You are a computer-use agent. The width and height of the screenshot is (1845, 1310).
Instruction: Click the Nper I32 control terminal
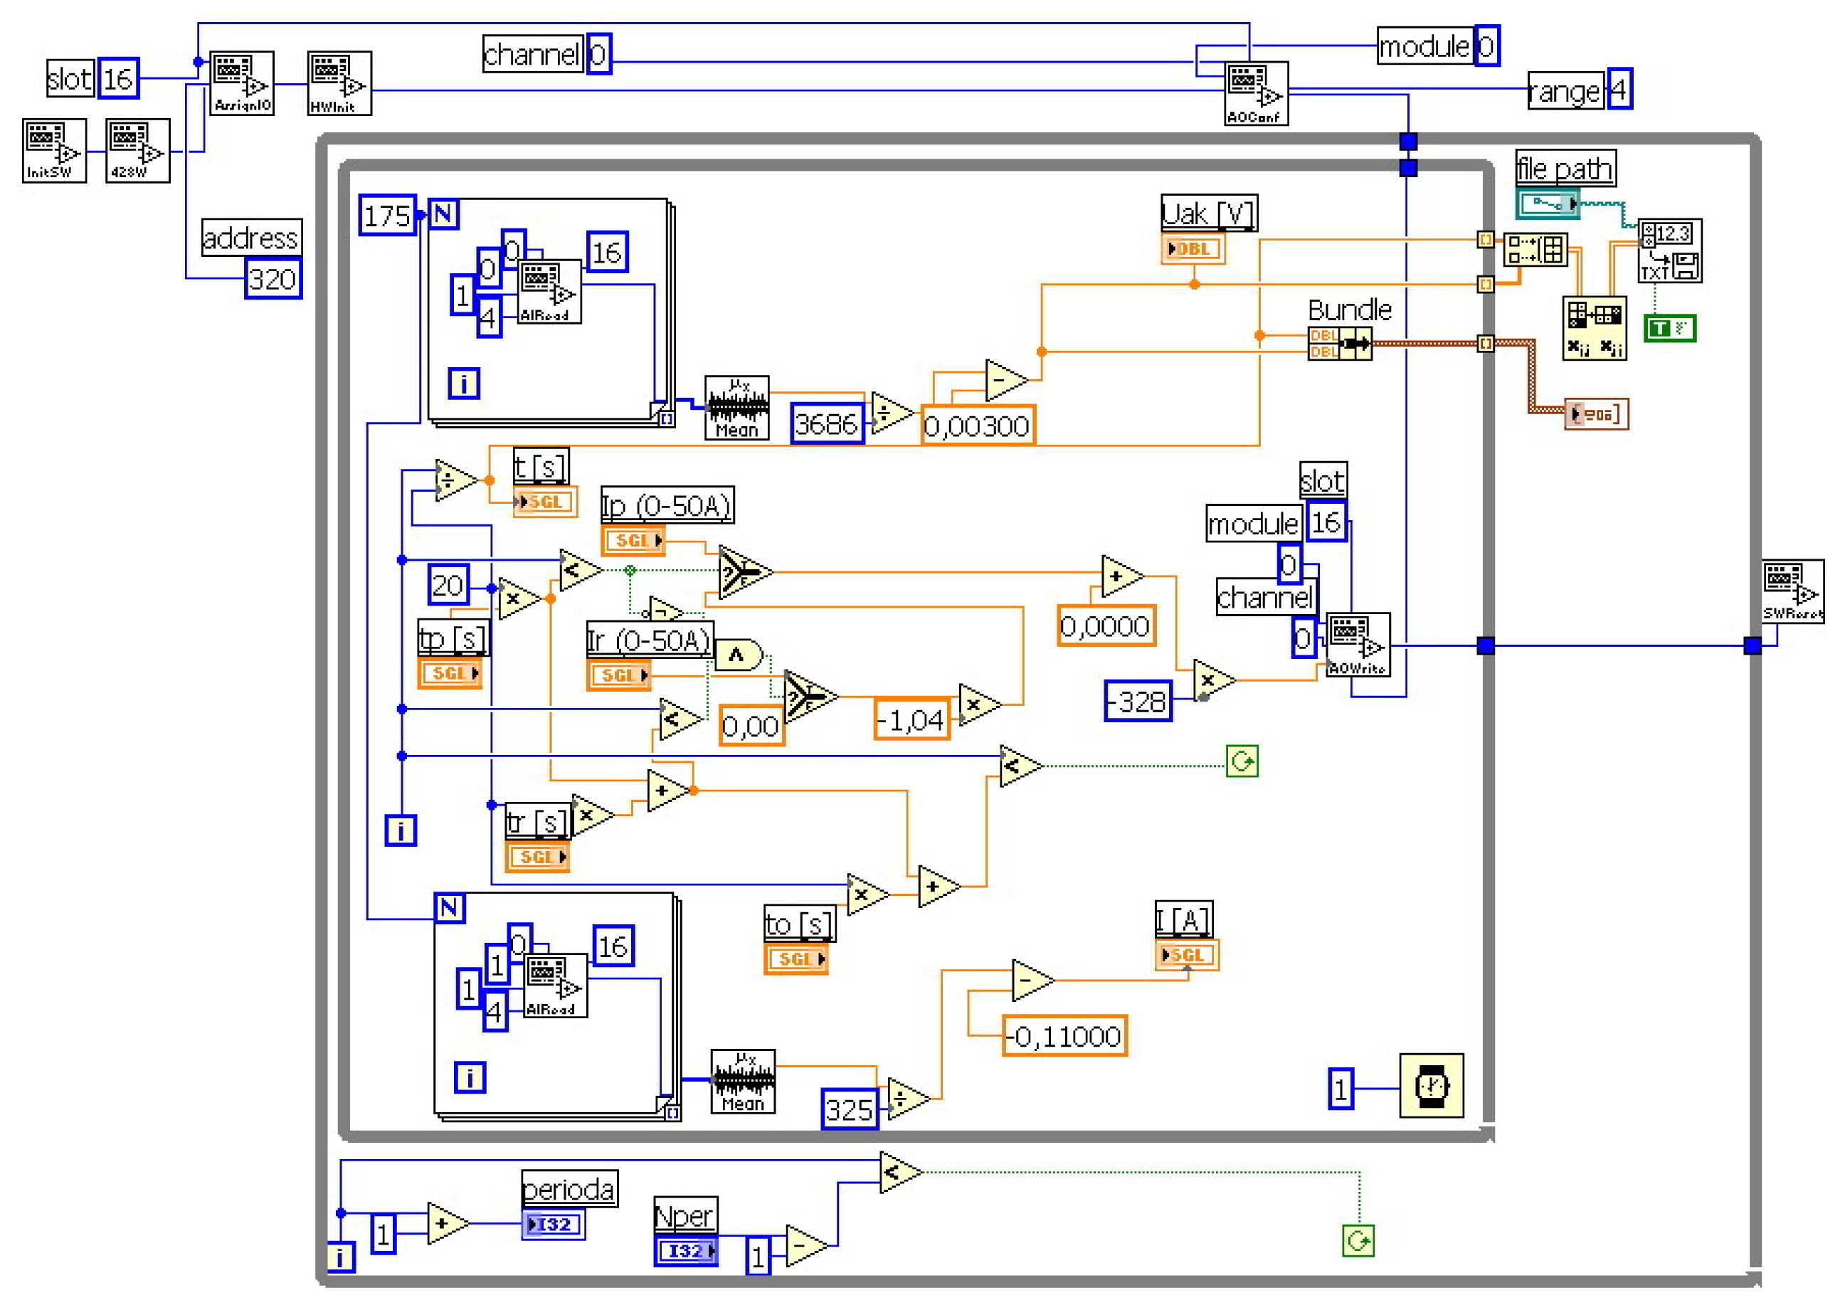point(685,1251)
